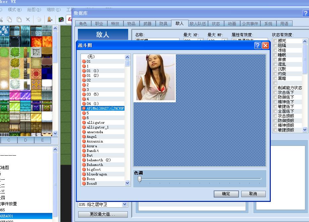Click the 色调 hue slider handle
The width and height of the screenshot is (309, 222).
(140, 179)
